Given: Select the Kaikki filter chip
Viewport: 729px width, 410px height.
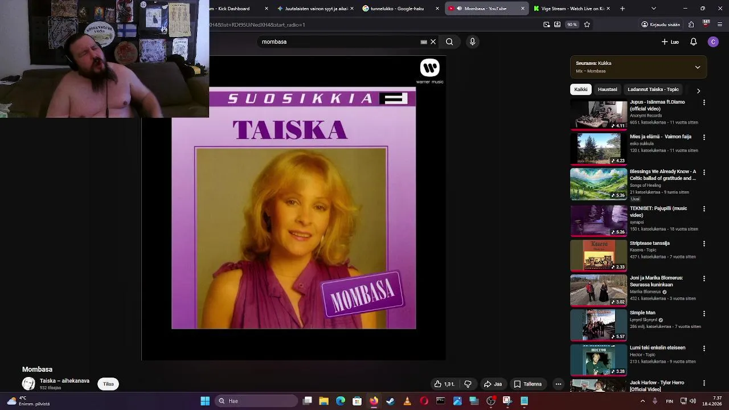Looking at the screenshot, I should click(580, 89).
